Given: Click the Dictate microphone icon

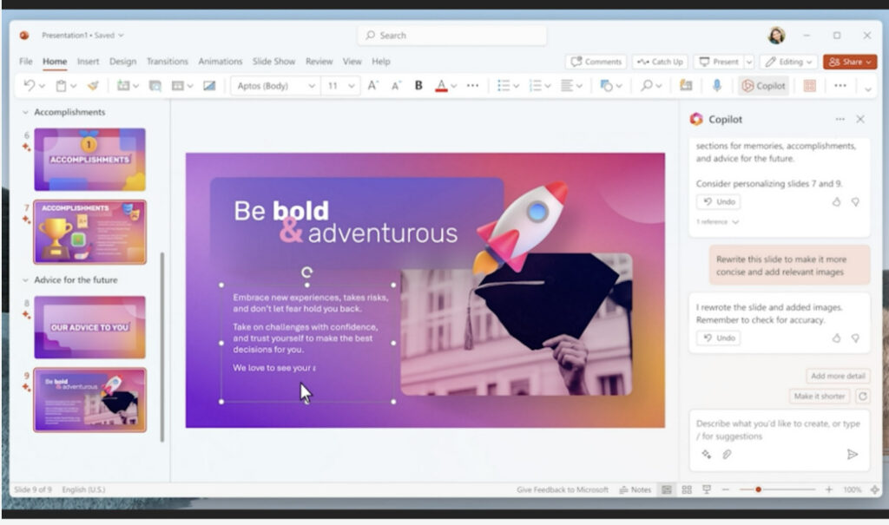Looking at the screenshot, I should 717,86.
